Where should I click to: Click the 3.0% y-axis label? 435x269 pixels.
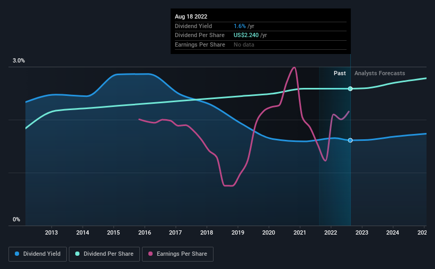tap(19, 60)
